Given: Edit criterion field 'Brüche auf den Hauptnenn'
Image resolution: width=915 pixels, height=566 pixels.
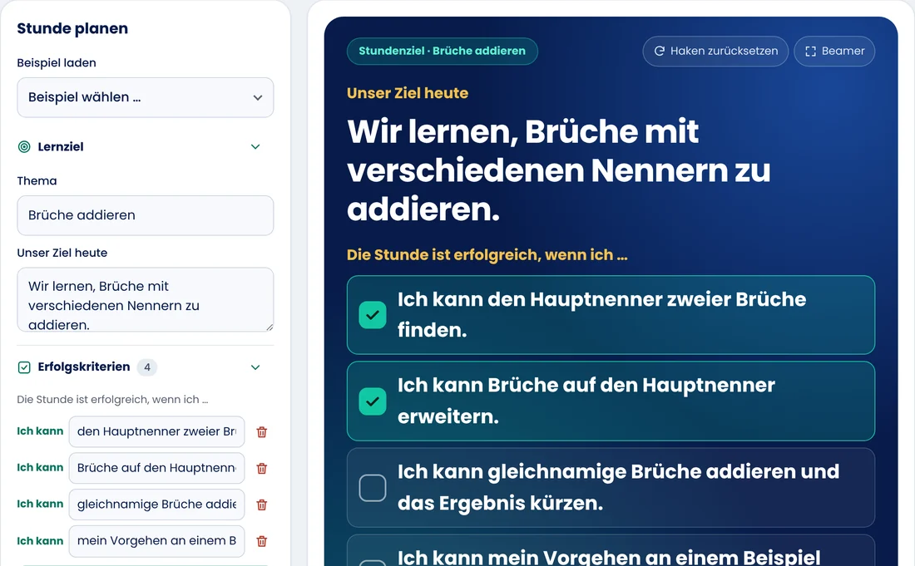Looking at the screenshot, I should coord(157,468).
